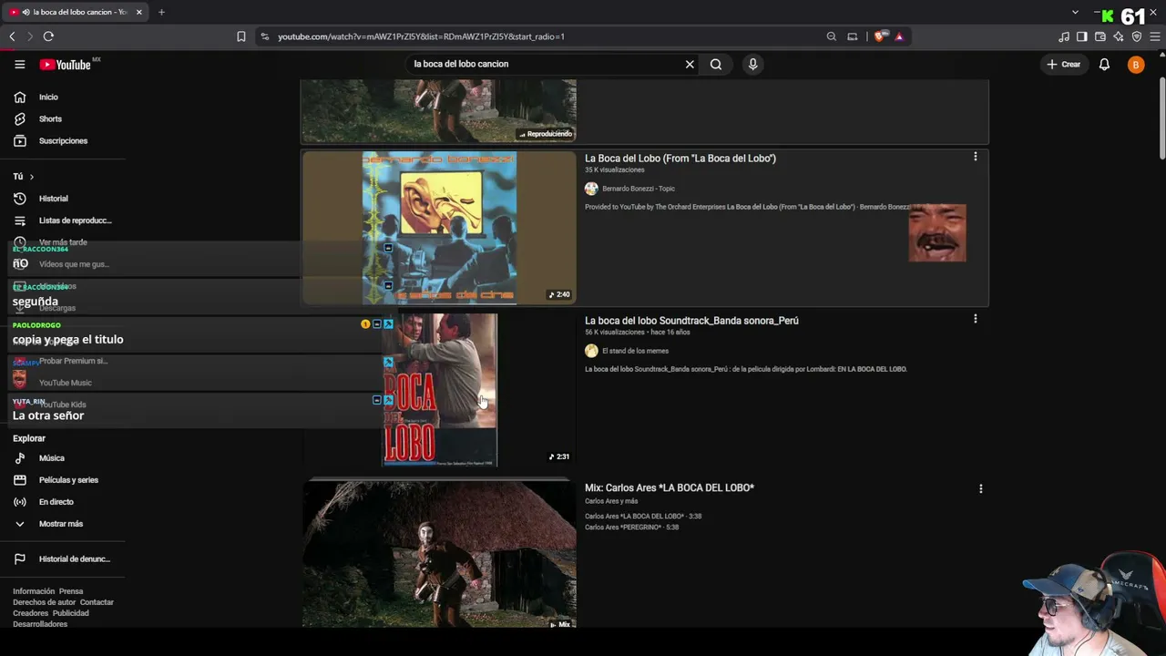
Task: Bookmark this page from the address bar
Action: point(241,36)
